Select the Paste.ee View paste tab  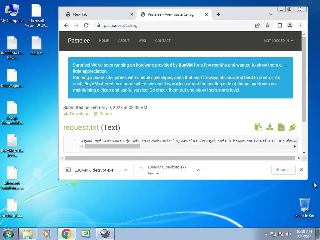click(x=174, y=14)
